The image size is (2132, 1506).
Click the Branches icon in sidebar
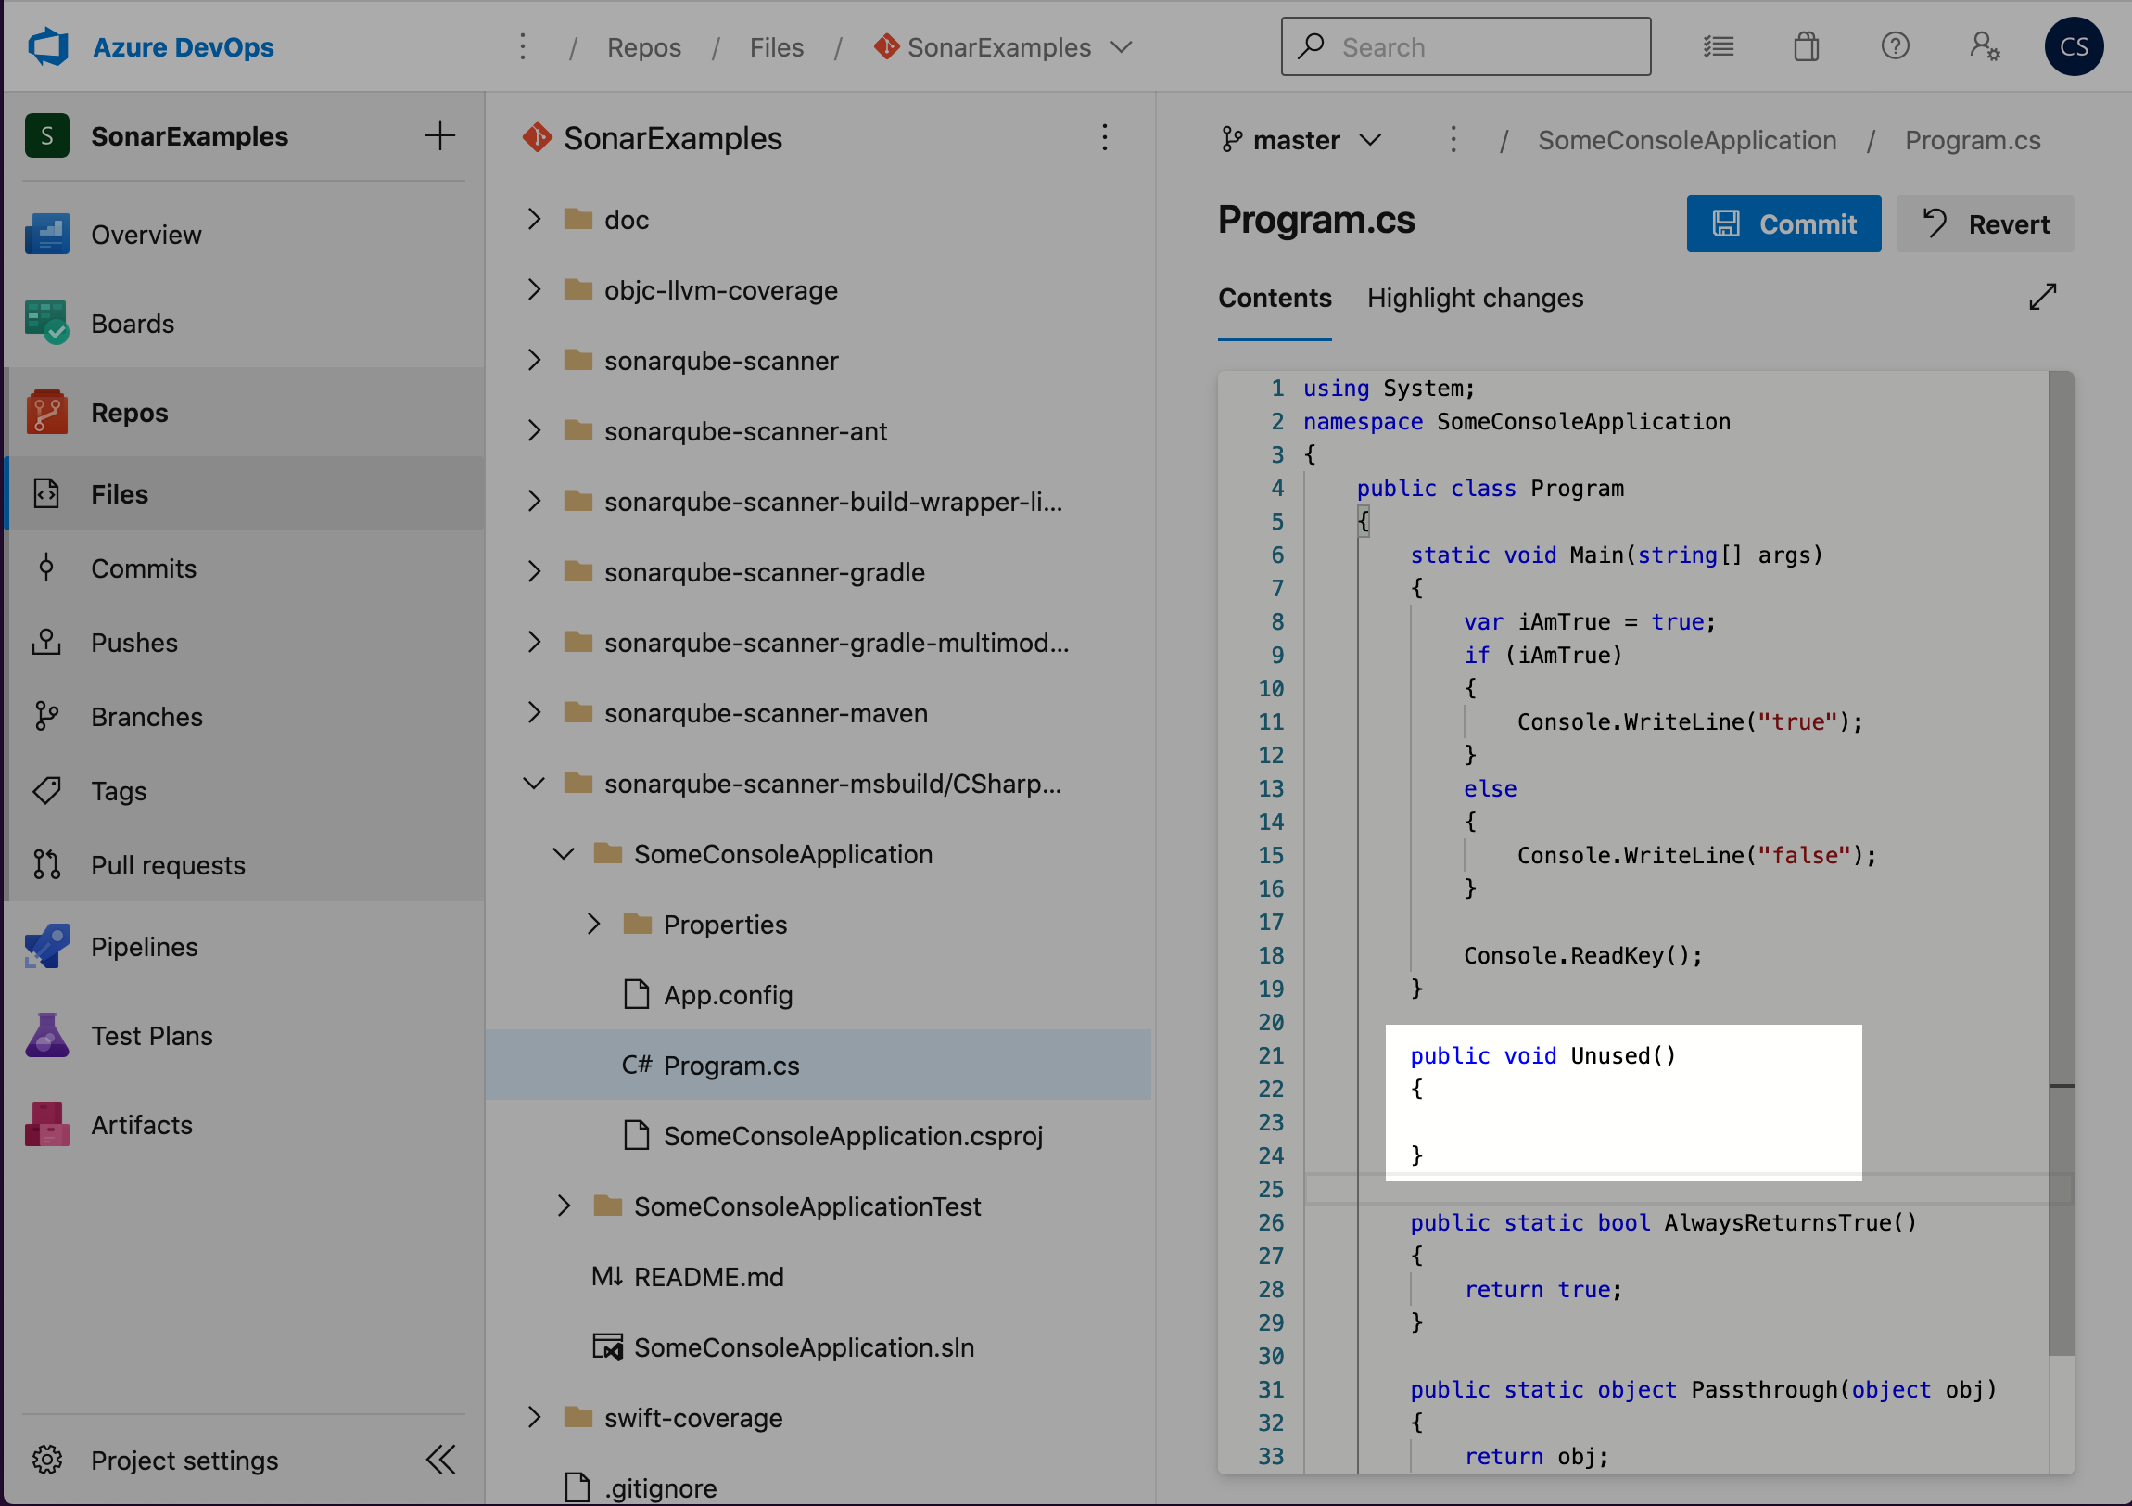pos(46,716)
